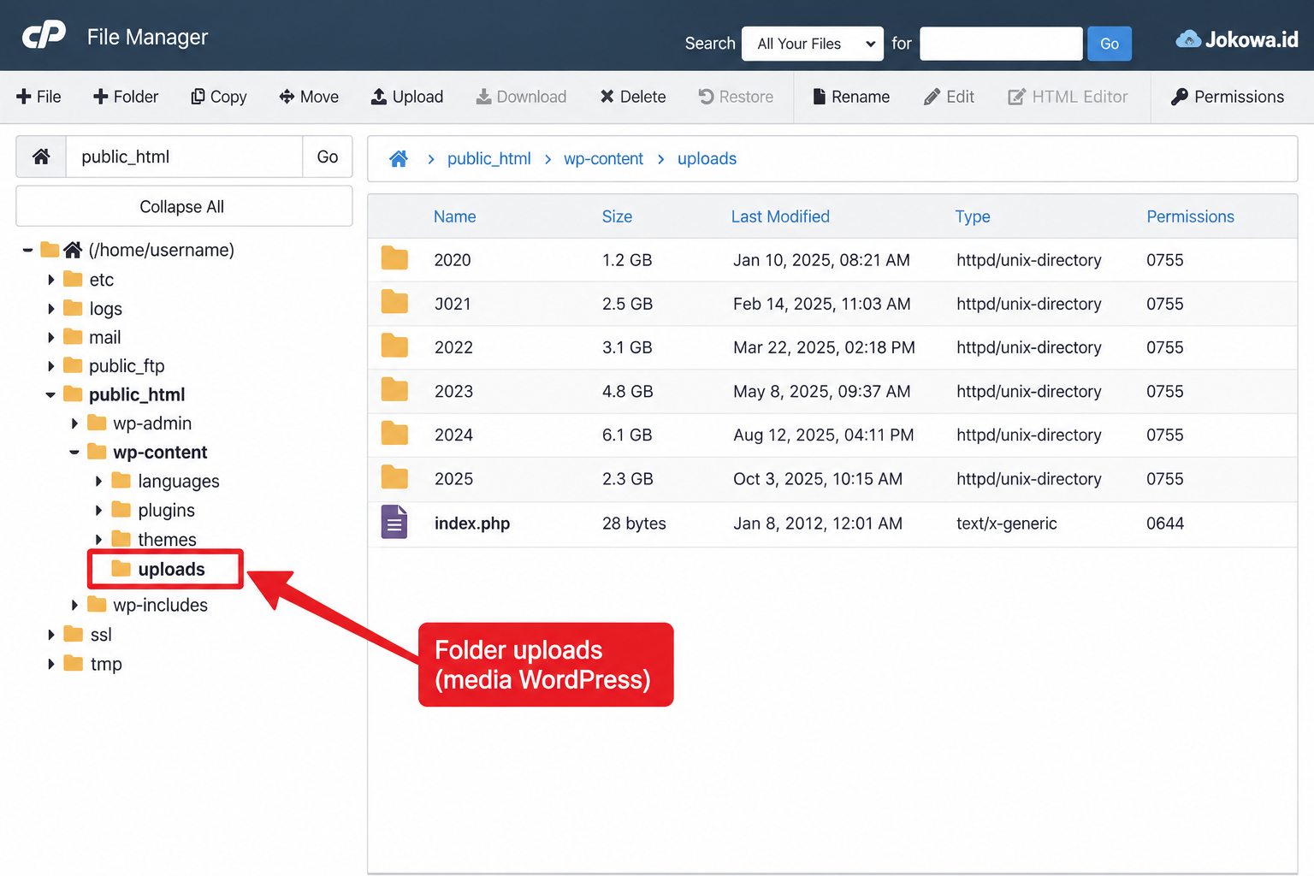Sort by Last Modified column header
This screenshot has width=1314, height=876.
780,216
